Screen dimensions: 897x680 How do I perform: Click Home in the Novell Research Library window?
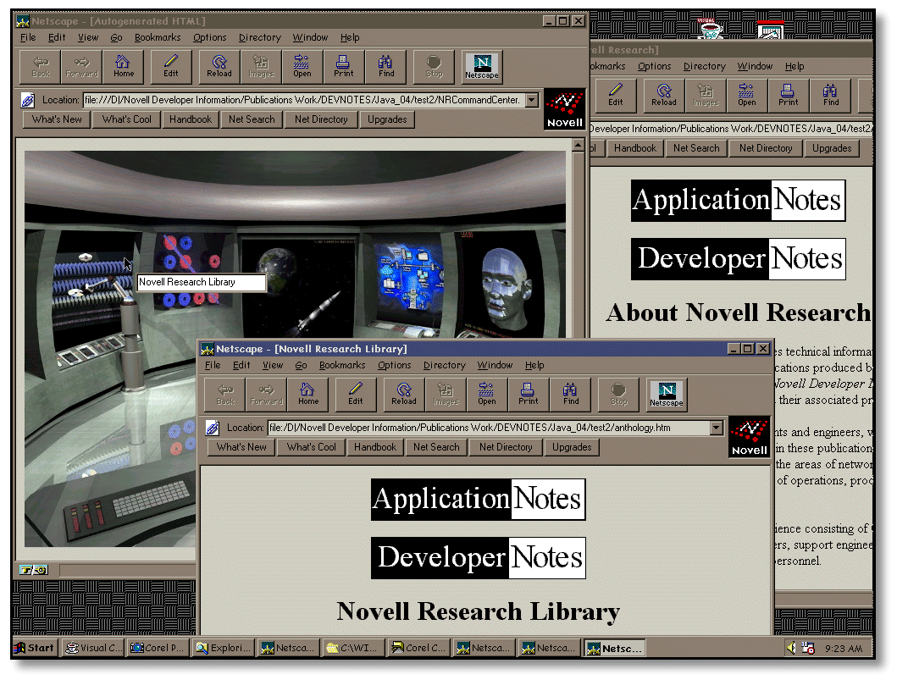pyautogui.click(x=307, y=395)
